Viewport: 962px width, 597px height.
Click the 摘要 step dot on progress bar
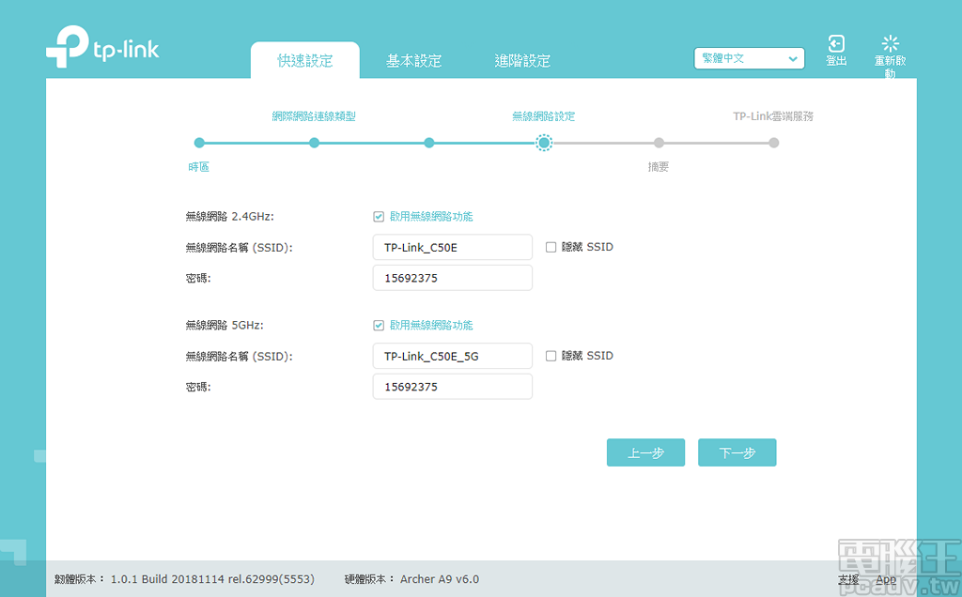click(659, 143)
